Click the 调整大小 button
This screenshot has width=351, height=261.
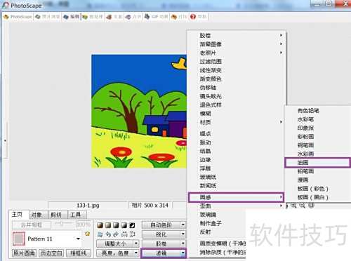click(x=115, y=243)
